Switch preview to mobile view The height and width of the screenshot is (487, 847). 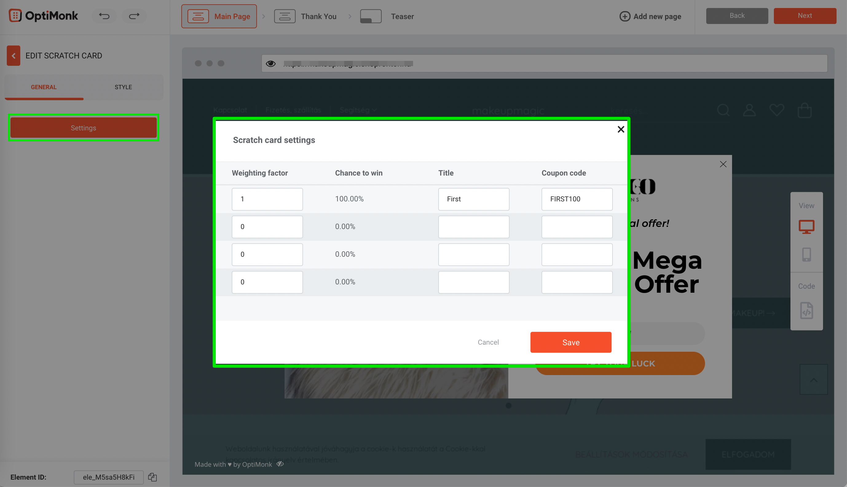[806, 255]
